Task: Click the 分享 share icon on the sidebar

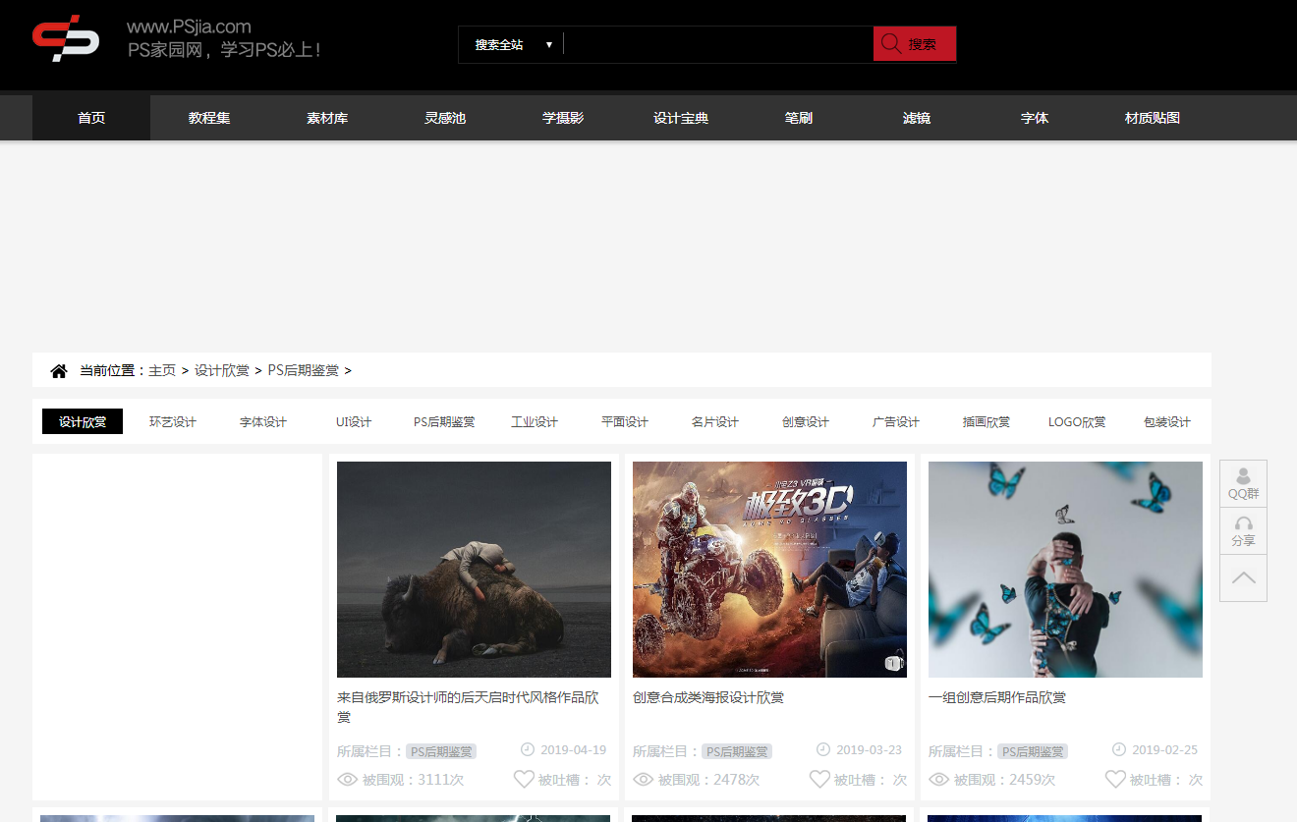Action: [1243, 524]
